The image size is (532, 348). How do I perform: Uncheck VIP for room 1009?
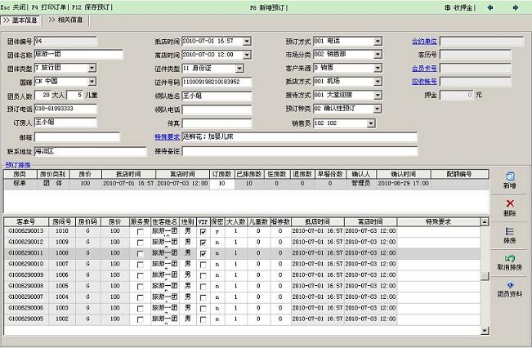(203, 243)
